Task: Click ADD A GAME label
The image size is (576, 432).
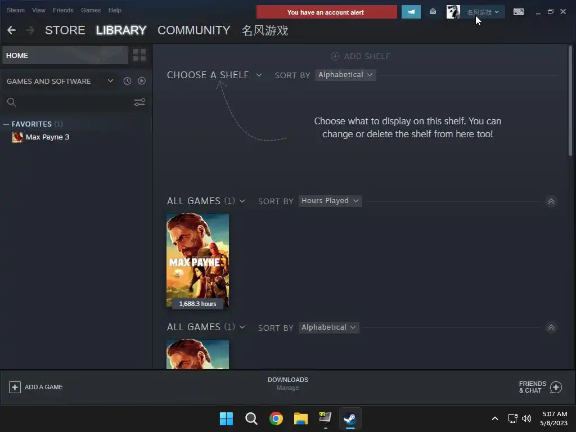Action: pos(44,387)
